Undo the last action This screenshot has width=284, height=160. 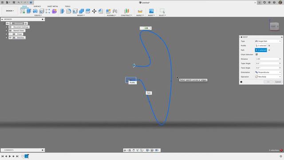pyautogui.click(x=19, y=2)
